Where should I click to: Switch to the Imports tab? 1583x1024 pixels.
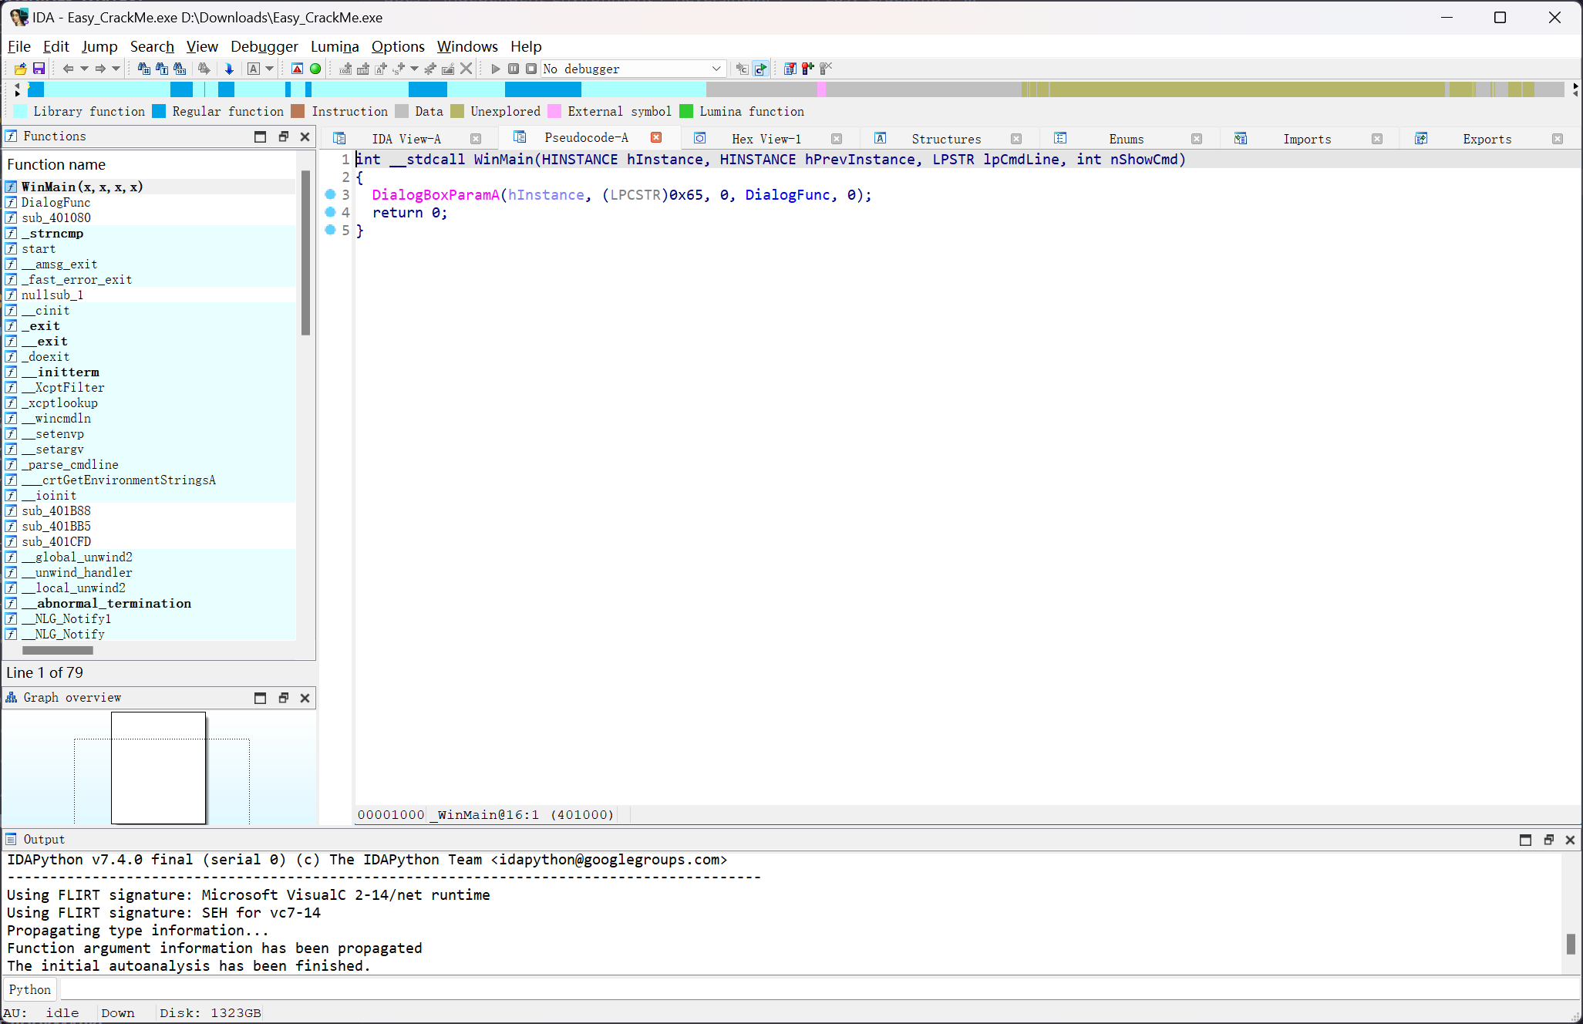pos(1307,139)
